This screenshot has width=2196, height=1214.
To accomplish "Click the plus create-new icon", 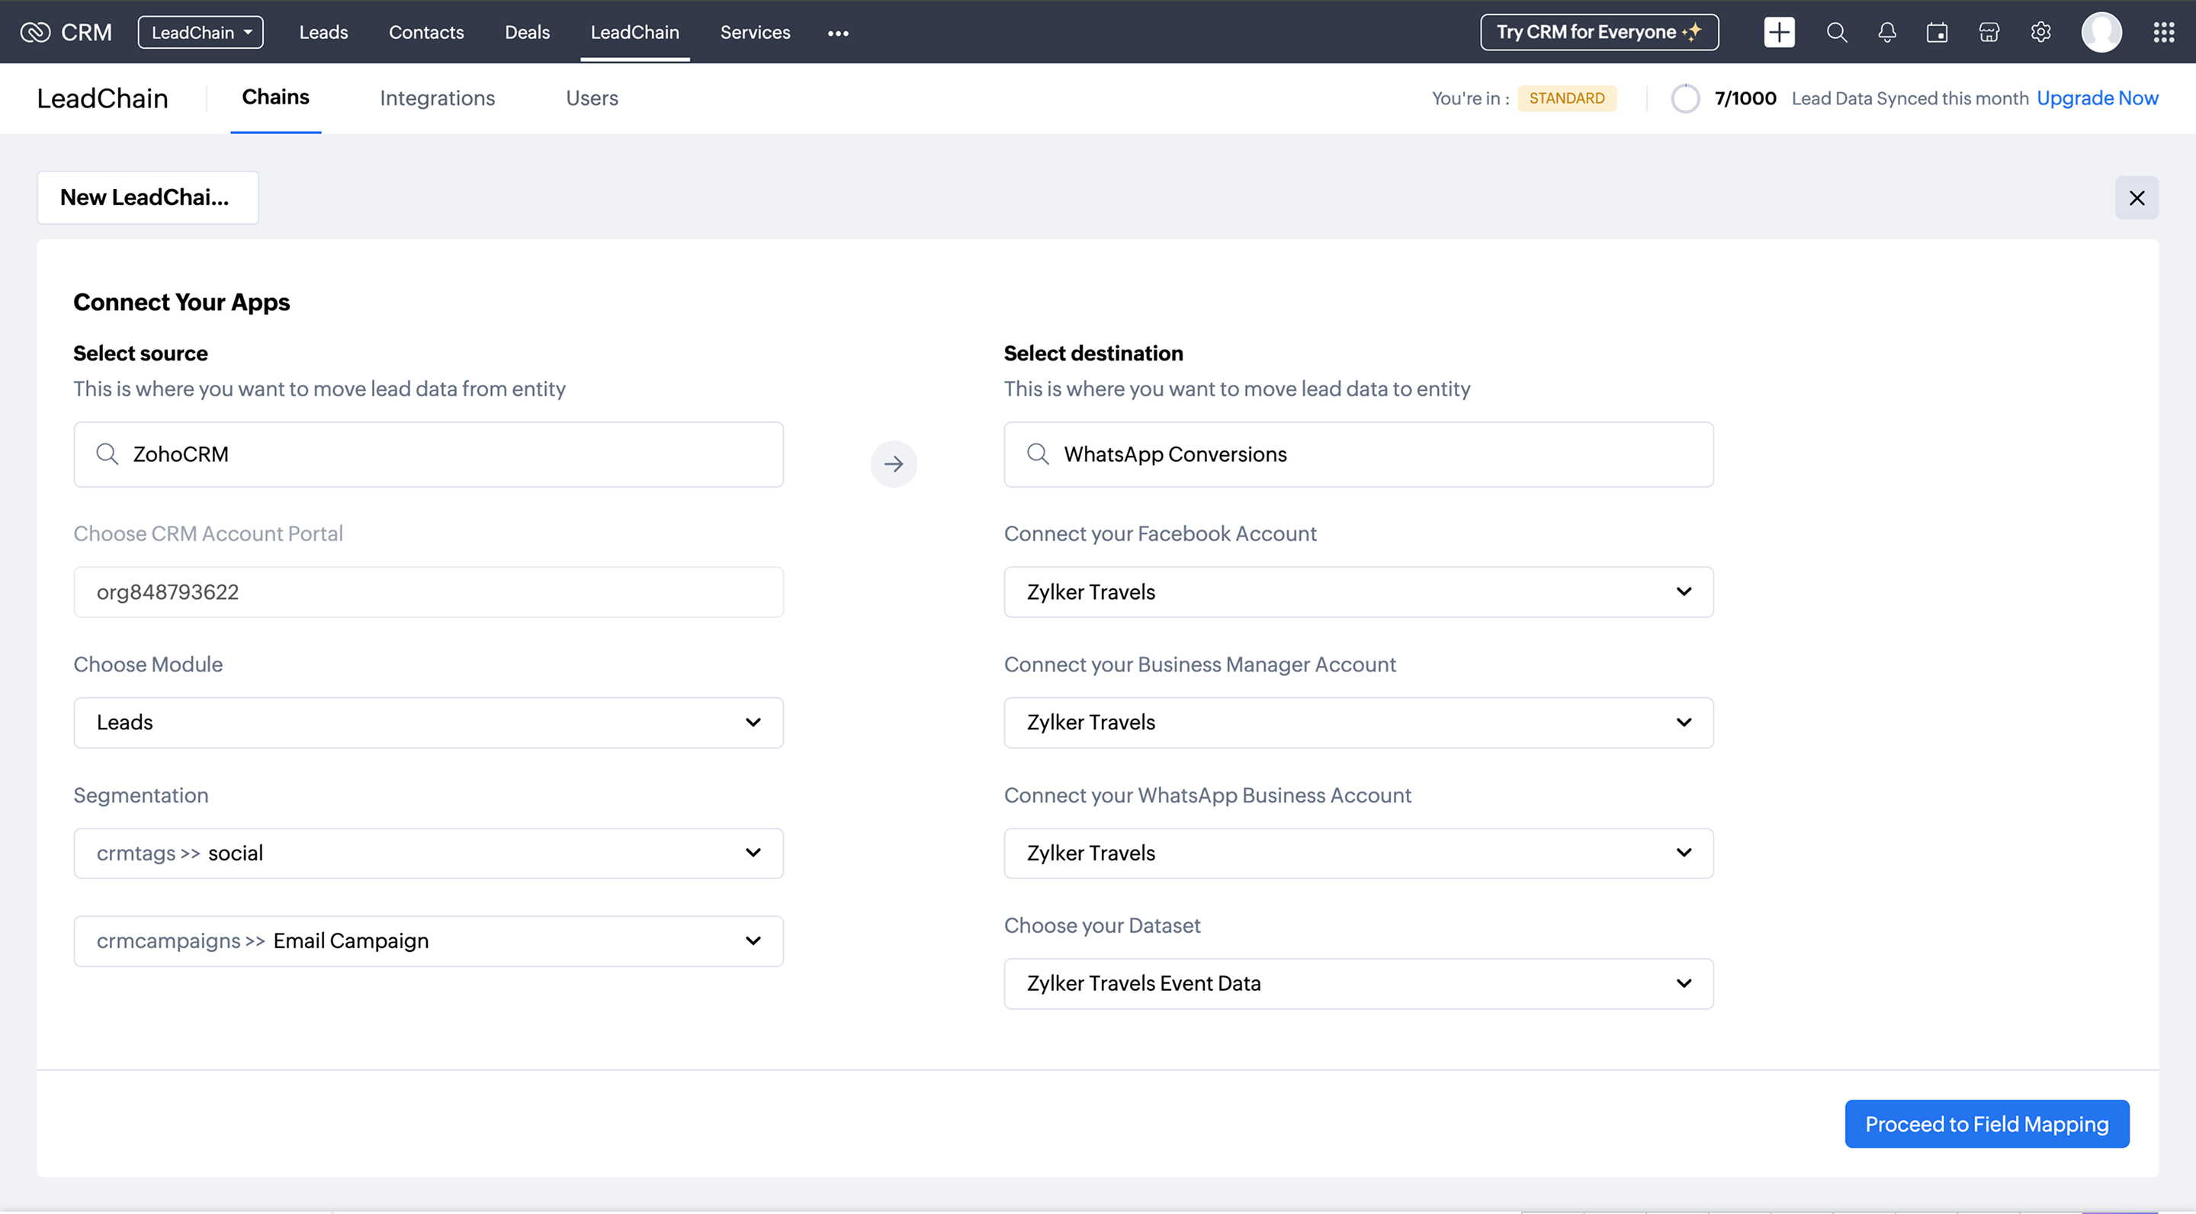I will pos(1778,32).
